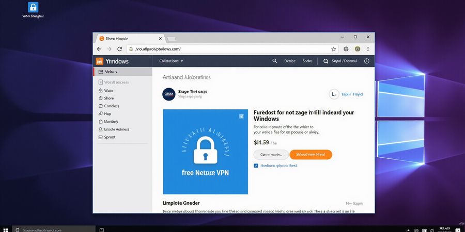Open the lock shortcut icon on desktop
Screen dimensions: 465x232
pos(33,7)
